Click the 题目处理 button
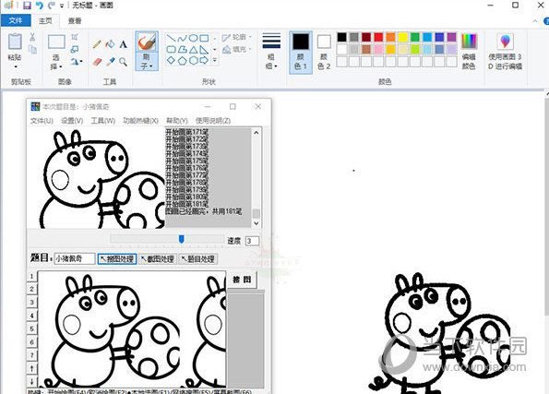549x394 pixels. tap(198, 258)
